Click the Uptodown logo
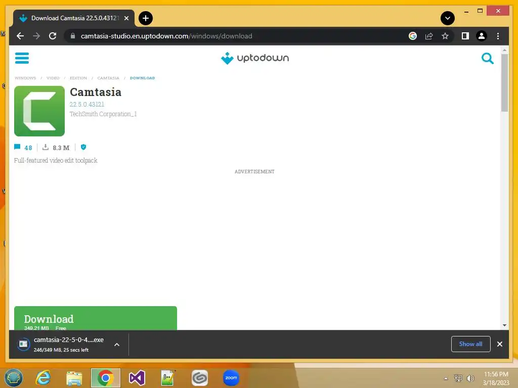The image size is (518, 388). tap(255, 58)
